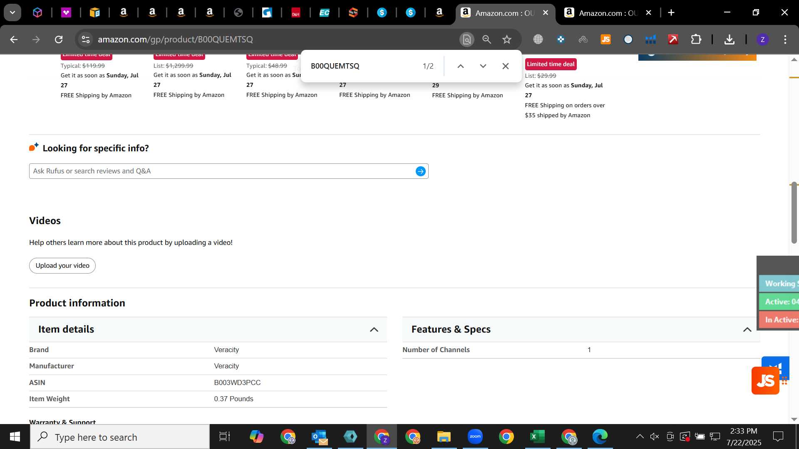Screen dimensions: 799x449
Task: Click the Windows taskbar search box
Action: pos(120,437)
